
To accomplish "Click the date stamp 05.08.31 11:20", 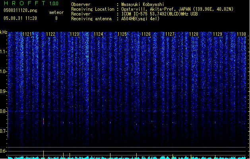I will [20, 18].
